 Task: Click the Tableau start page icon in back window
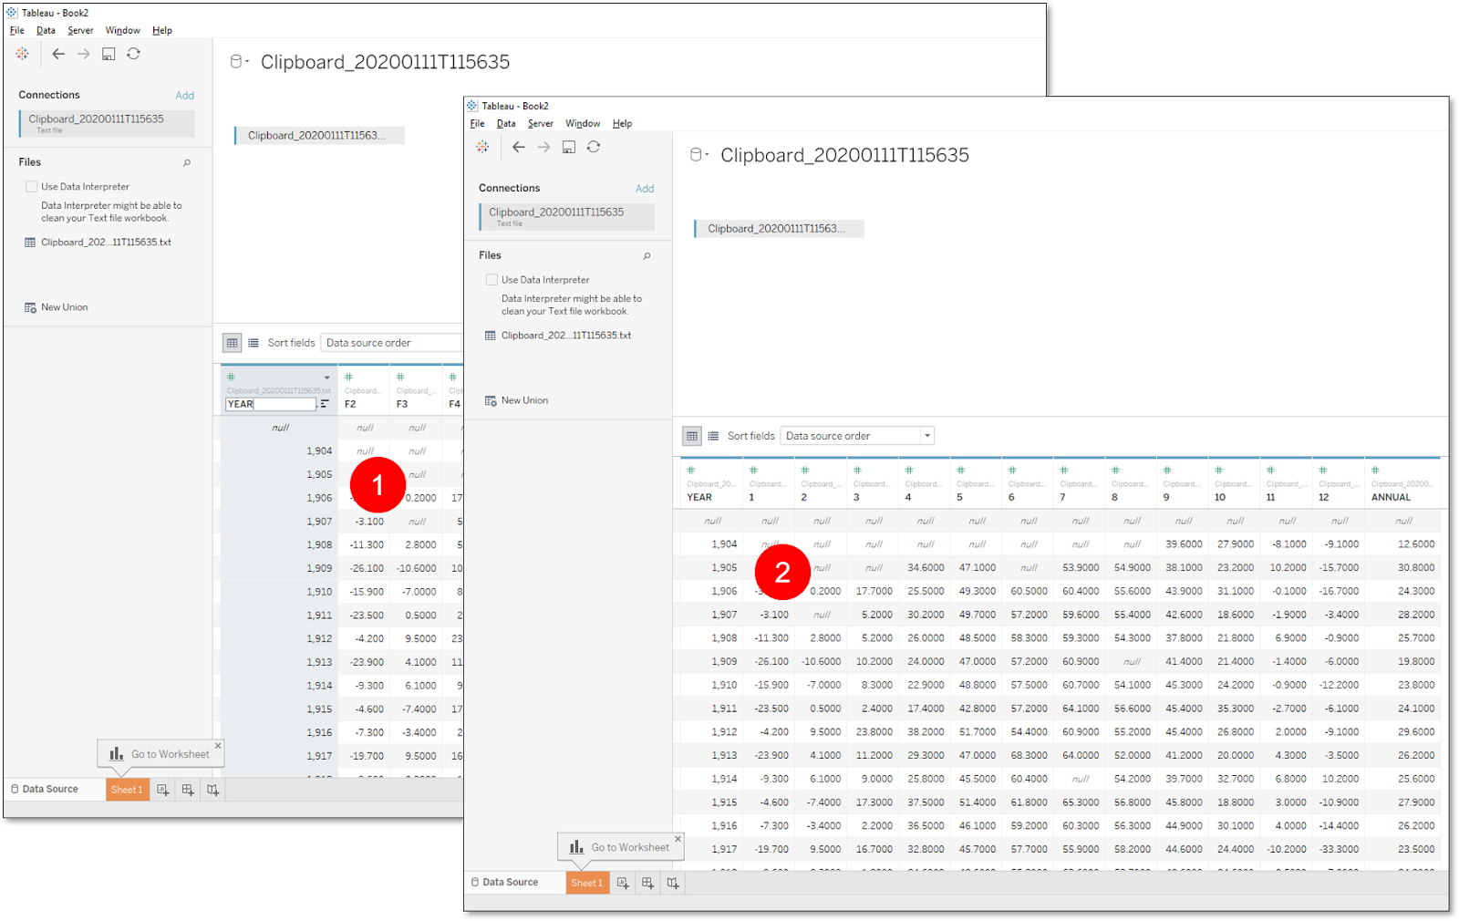pyautogui.click(x=23, y=54)
